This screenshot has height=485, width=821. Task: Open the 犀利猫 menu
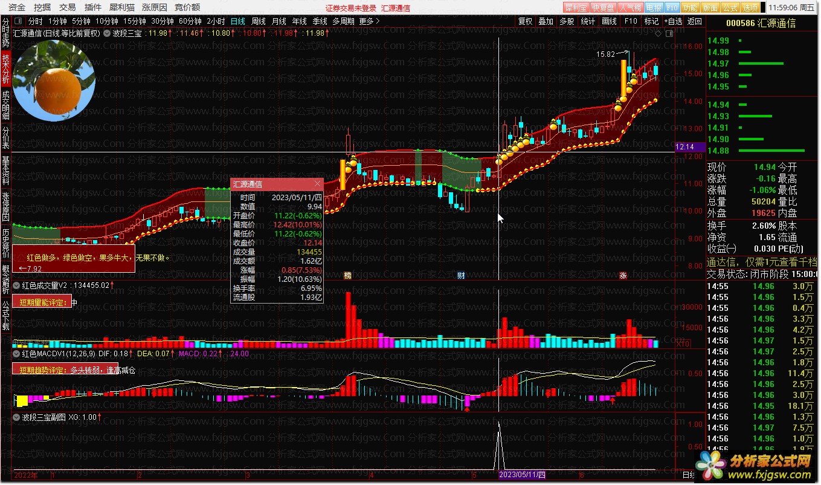coord(122,8)
